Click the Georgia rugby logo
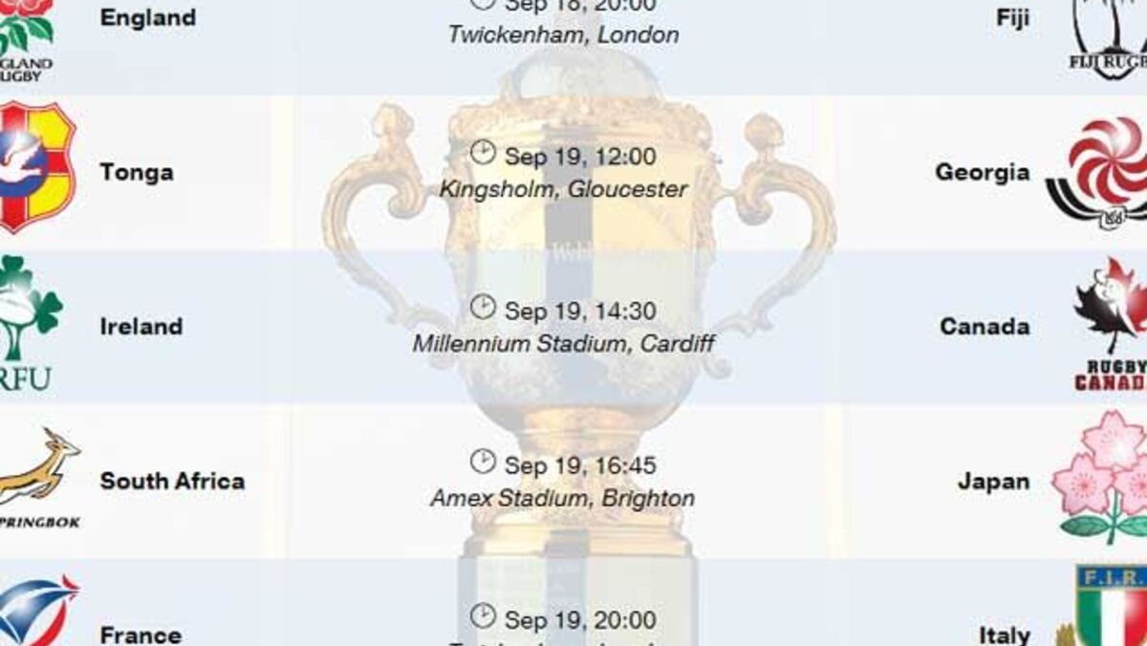This screenshot has width=1147, height=646. click(1099, 172)
